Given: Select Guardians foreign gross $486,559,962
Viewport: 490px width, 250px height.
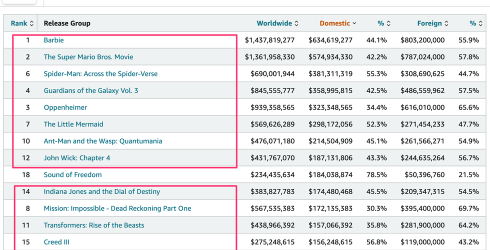Looking at the screenshot, I should (x=422, y=90).
